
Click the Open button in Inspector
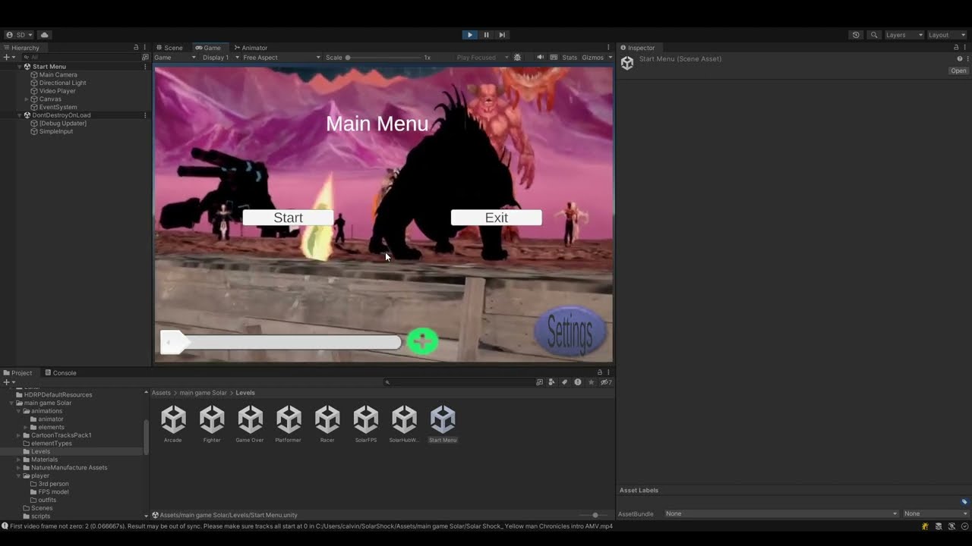point(958,71)
